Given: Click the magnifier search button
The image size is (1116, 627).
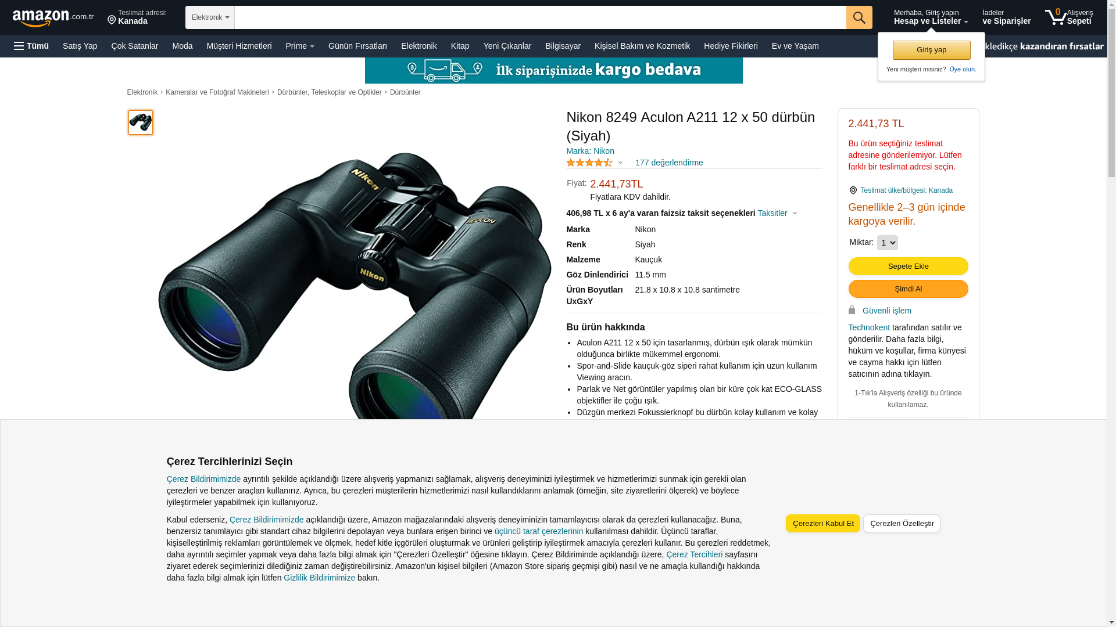Looking at the screenshot, I should click(x=859, y=17).
